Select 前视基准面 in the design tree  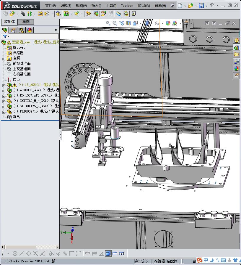point(22,64)
